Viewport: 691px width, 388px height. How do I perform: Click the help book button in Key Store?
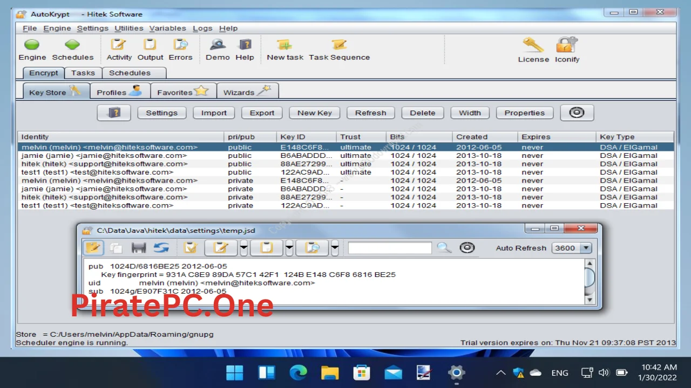tap(114, 113)
